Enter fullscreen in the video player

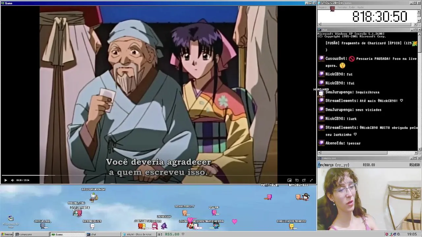(x=311, y=180)
